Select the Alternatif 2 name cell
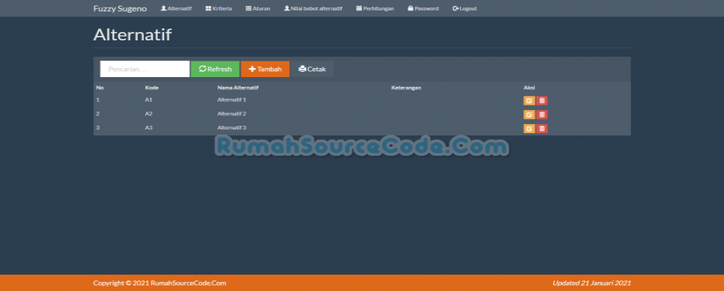Viewport: 724px width, 291px height. point(232,114)
